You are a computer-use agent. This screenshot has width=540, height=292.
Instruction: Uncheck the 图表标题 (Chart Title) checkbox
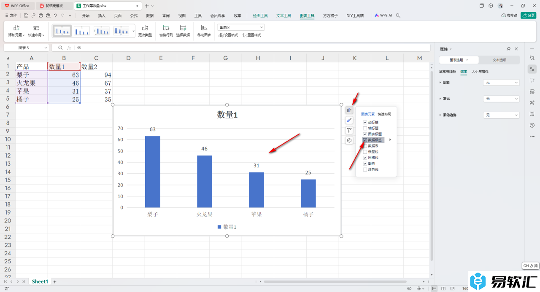pos(365,134)
